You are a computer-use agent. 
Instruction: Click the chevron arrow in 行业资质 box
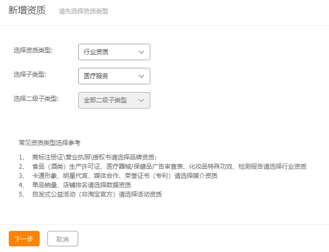(142, 52)
